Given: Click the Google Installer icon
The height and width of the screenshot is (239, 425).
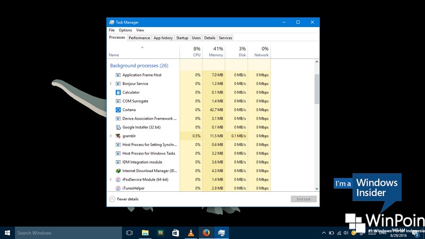Looking at the screenshot, I should click(x=118, y=127).
